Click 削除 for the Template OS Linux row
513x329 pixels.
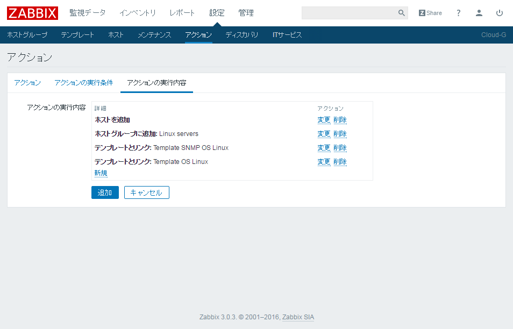[x=341, y=161]
